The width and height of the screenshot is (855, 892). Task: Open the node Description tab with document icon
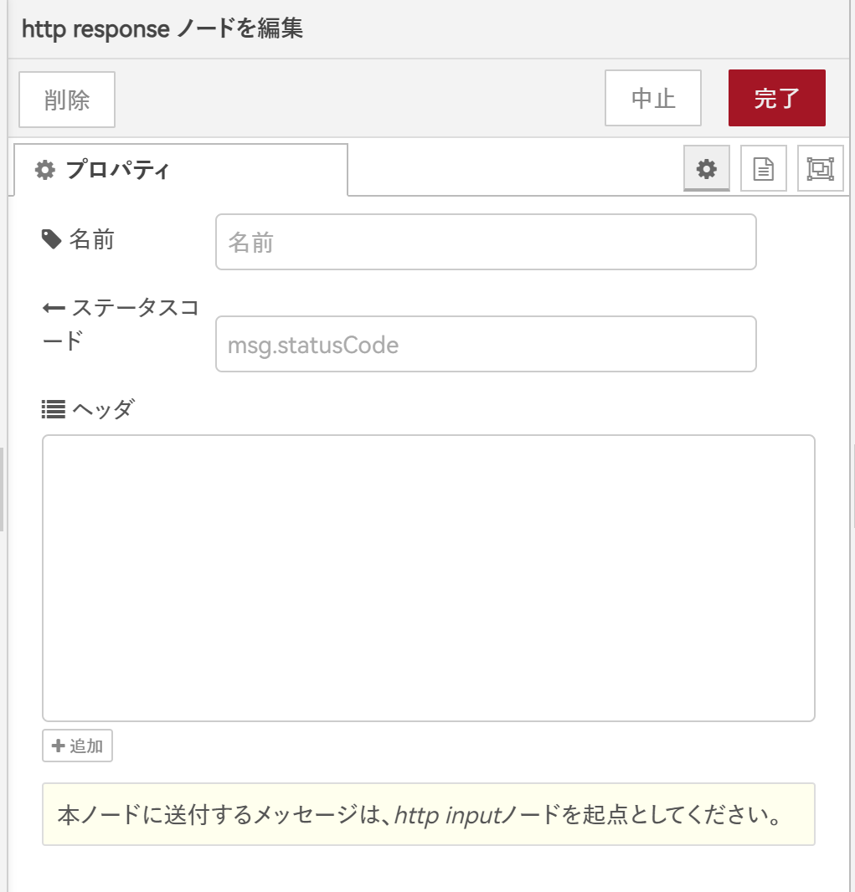763,167
